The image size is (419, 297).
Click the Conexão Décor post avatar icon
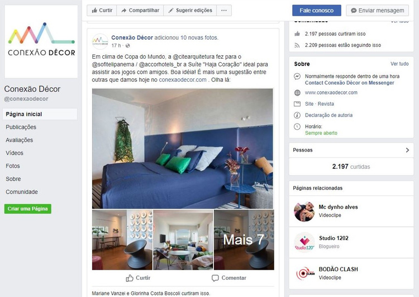(100, 41)
